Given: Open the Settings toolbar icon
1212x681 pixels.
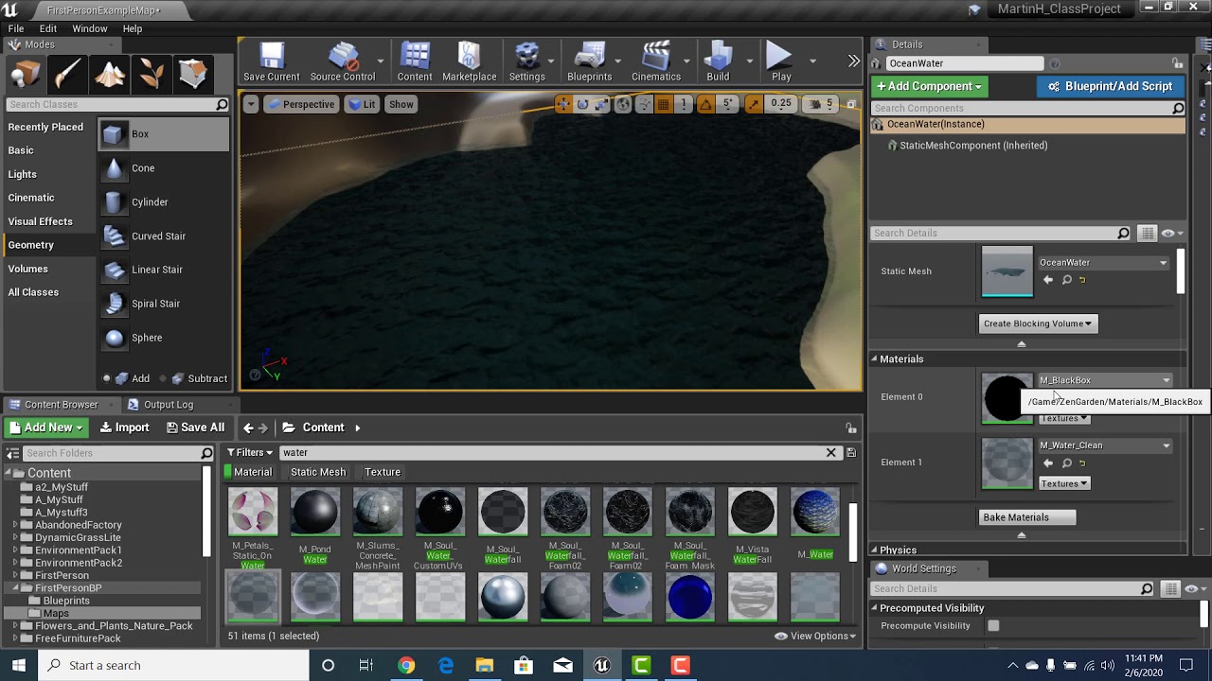Looking at the screenshot, I should [x=526, y=62].
